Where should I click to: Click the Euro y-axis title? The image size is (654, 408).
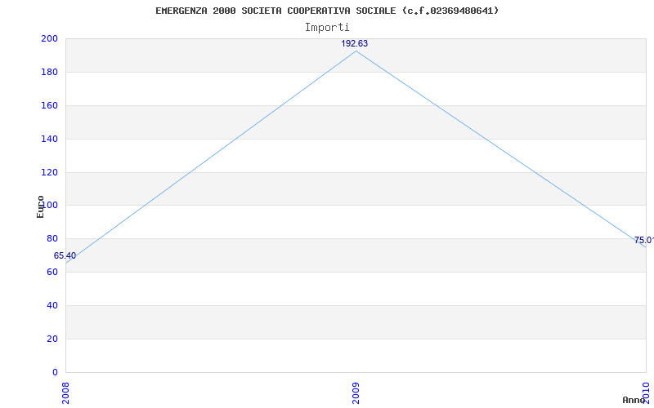40,207
